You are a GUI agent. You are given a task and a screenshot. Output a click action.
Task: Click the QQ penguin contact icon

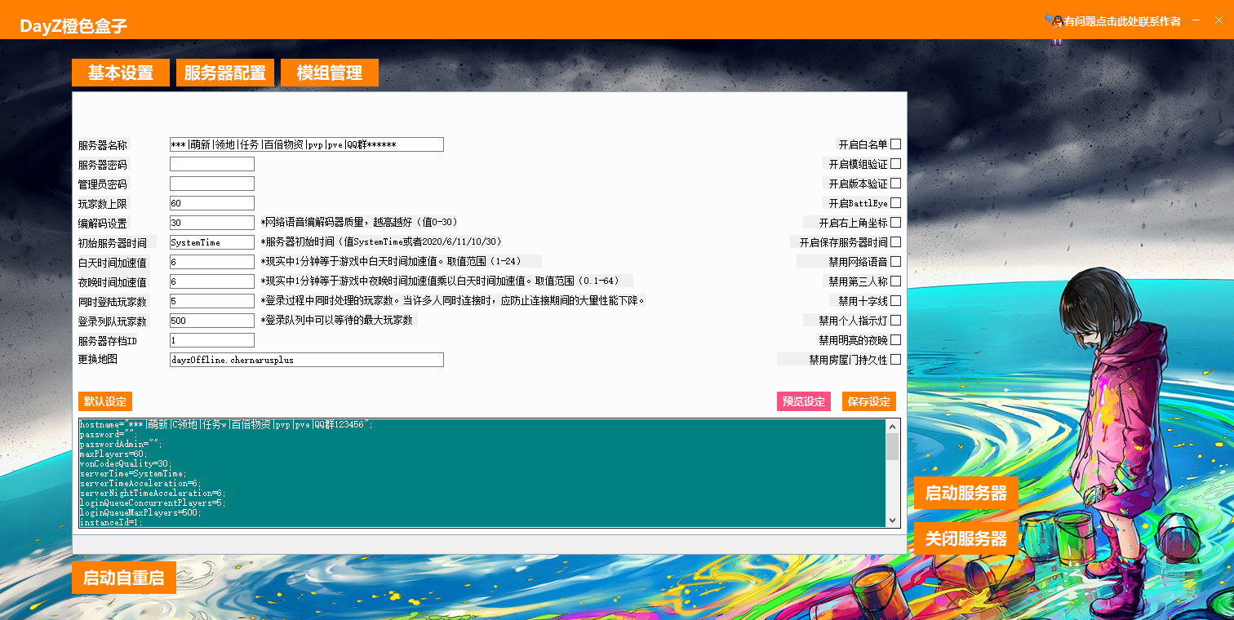point(1056,20)
